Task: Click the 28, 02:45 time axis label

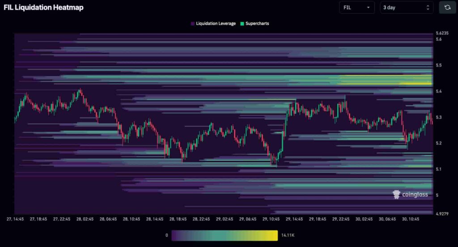Action: coord(85,219)
